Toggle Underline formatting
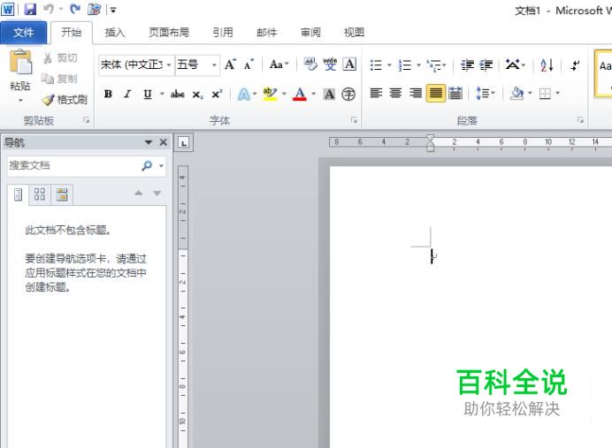The height and width of the screenshot is (448, 612). click(x=147, y=94)
